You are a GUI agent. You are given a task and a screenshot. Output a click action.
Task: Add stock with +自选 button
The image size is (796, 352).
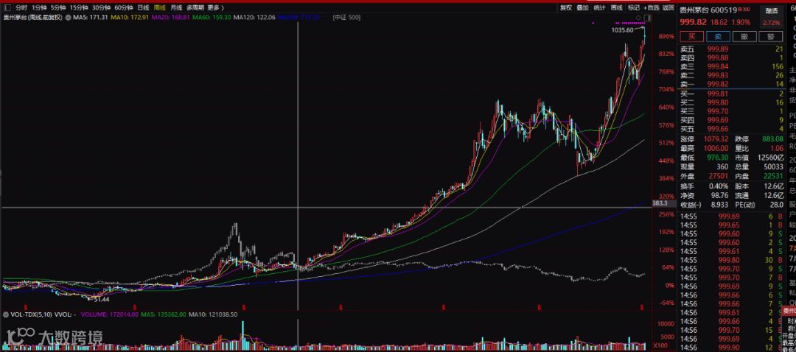click(x=652, y=7)
